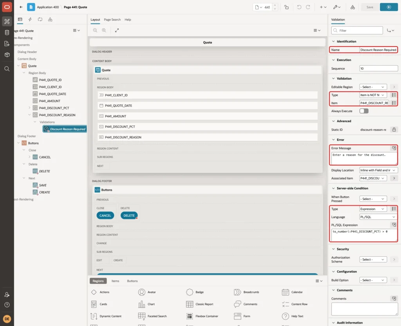This screenshot has height=326, width=401.
Task: Click the Save button
Action: (x=370, y=7)
